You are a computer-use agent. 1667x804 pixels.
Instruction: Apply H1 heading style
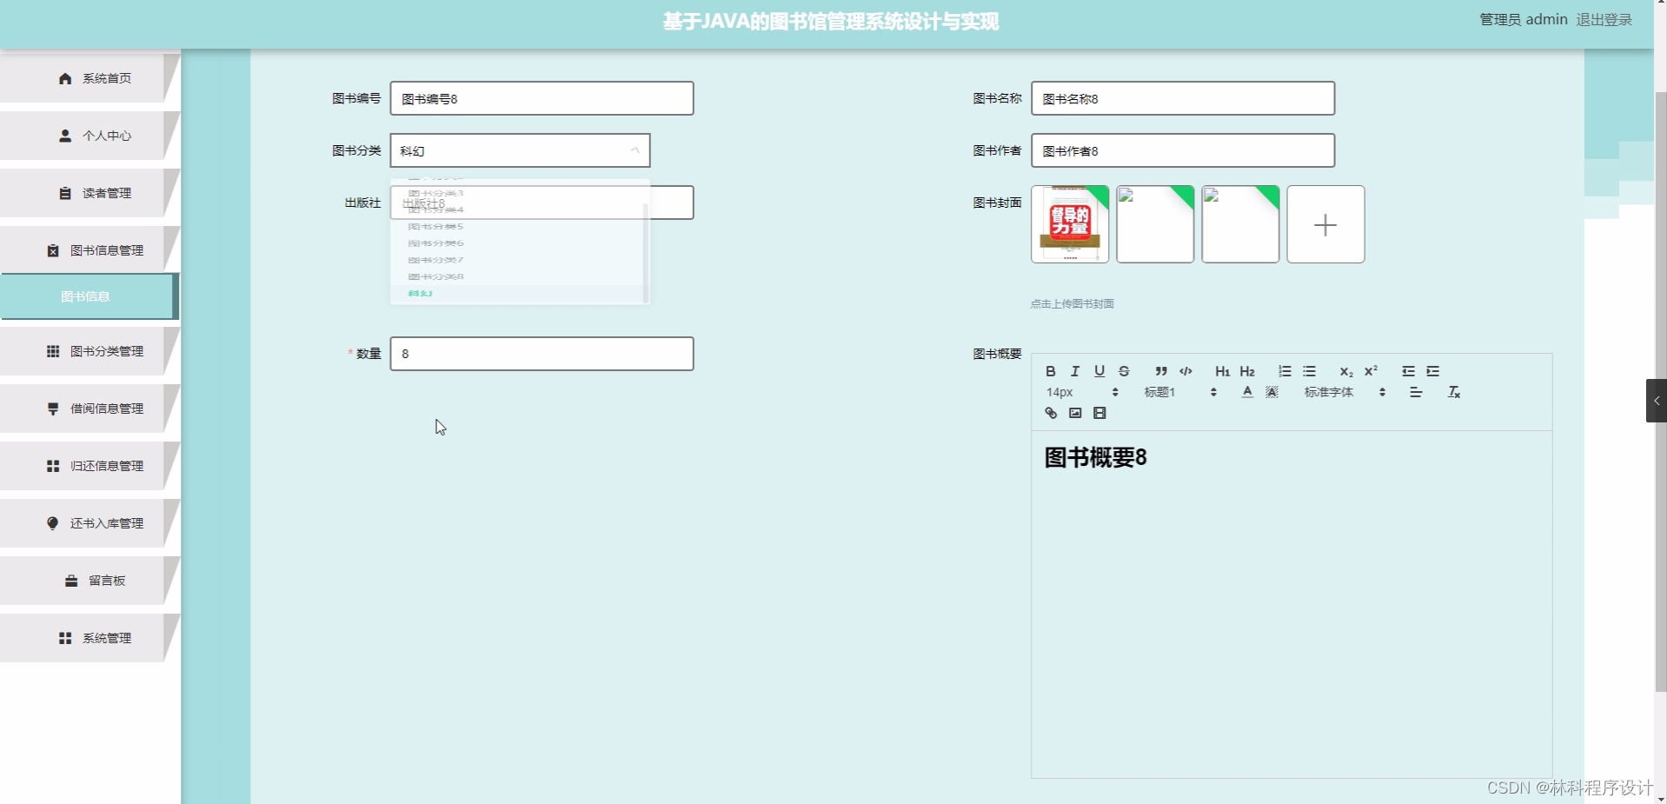[1222, 371]
